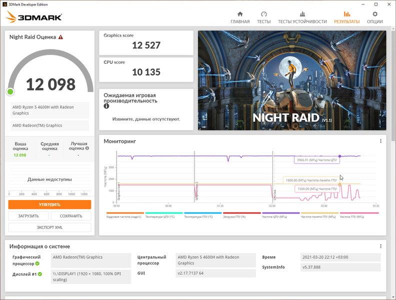Click the DISPLAY1 1920 × 1080 value
The width and height of the screenshot is (396, 300).
tap(91, 277)
